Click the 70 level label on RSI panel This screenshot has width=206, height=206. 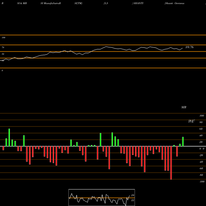tap(3, 47)
